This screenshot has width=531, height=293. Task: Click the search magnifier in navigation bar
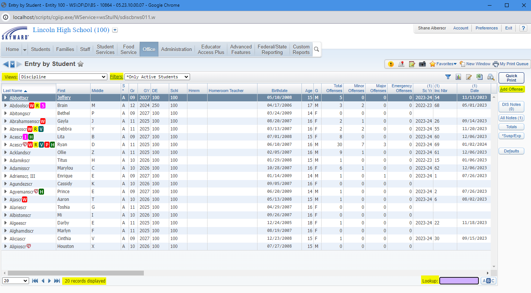tap(316, 49)
